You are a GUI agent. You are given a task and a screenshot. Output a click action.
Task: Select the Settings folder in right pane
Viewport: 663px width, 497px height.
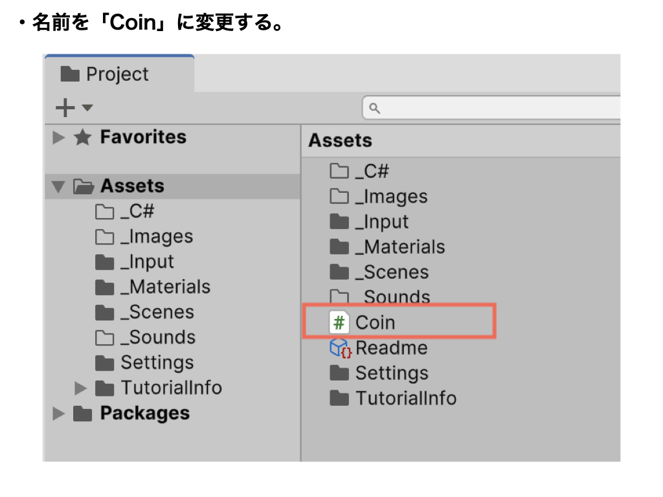391,373
